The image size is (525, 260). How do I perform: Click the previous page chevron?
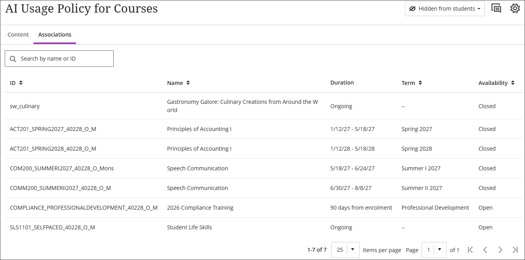pos(485,249)
